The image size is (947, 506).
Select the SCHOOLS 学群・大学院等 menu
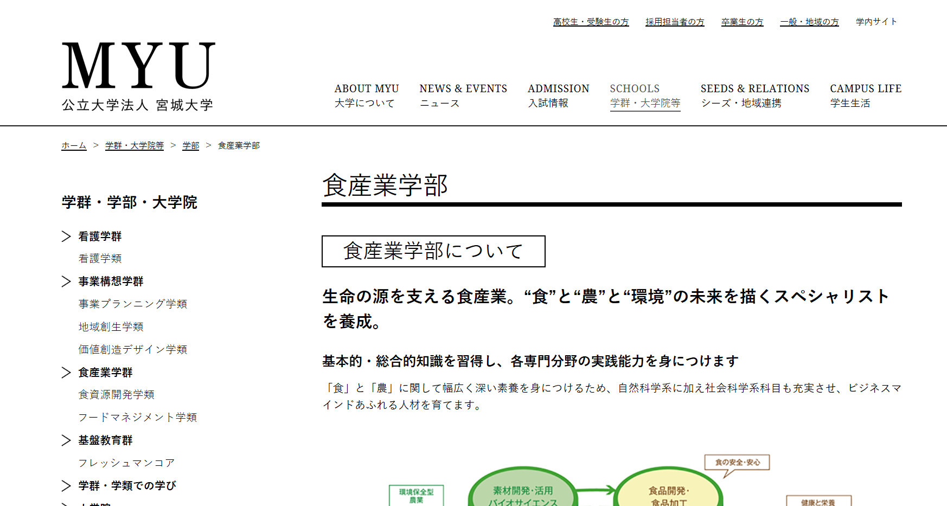pos(644,95)
